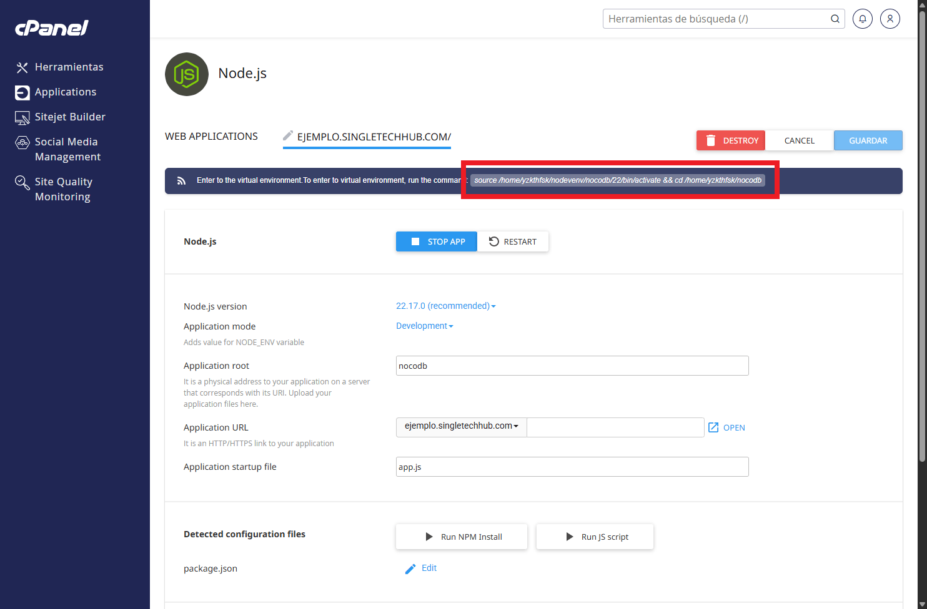
Task: Click the pencil icon beside EJEMPLO.SINGLETECHHUB.COM/
Action: coord(288,135)
